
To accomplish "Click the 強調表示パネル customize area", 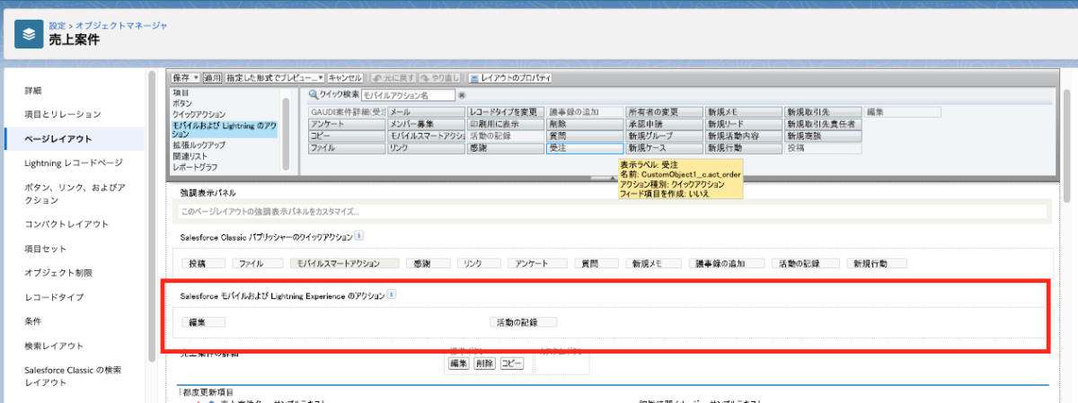I will point(610,212).
